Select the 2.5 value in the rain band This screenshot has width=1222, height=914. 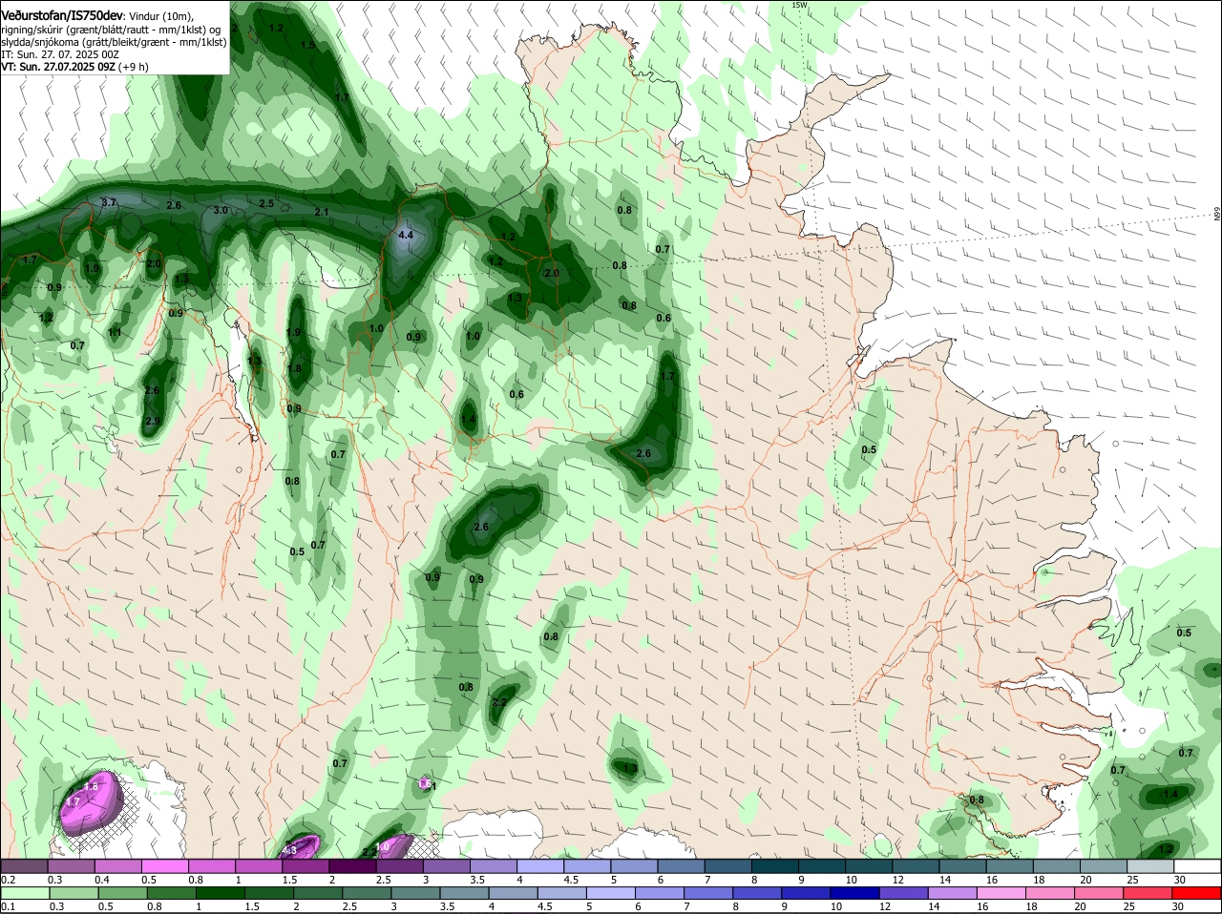(266, 203)
